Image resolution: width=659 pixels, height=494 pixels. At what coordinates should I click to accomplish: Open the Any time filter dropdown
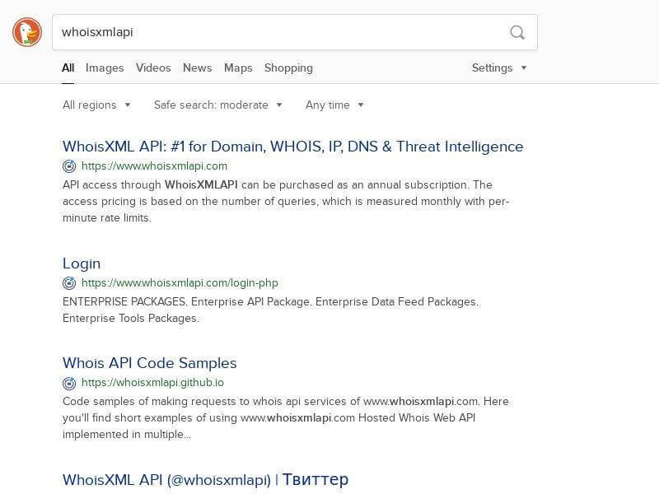click(x=334, y=105)
